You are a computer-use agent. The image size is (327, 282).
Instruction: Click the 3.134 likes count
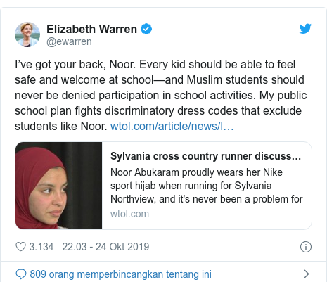(41, 247)
